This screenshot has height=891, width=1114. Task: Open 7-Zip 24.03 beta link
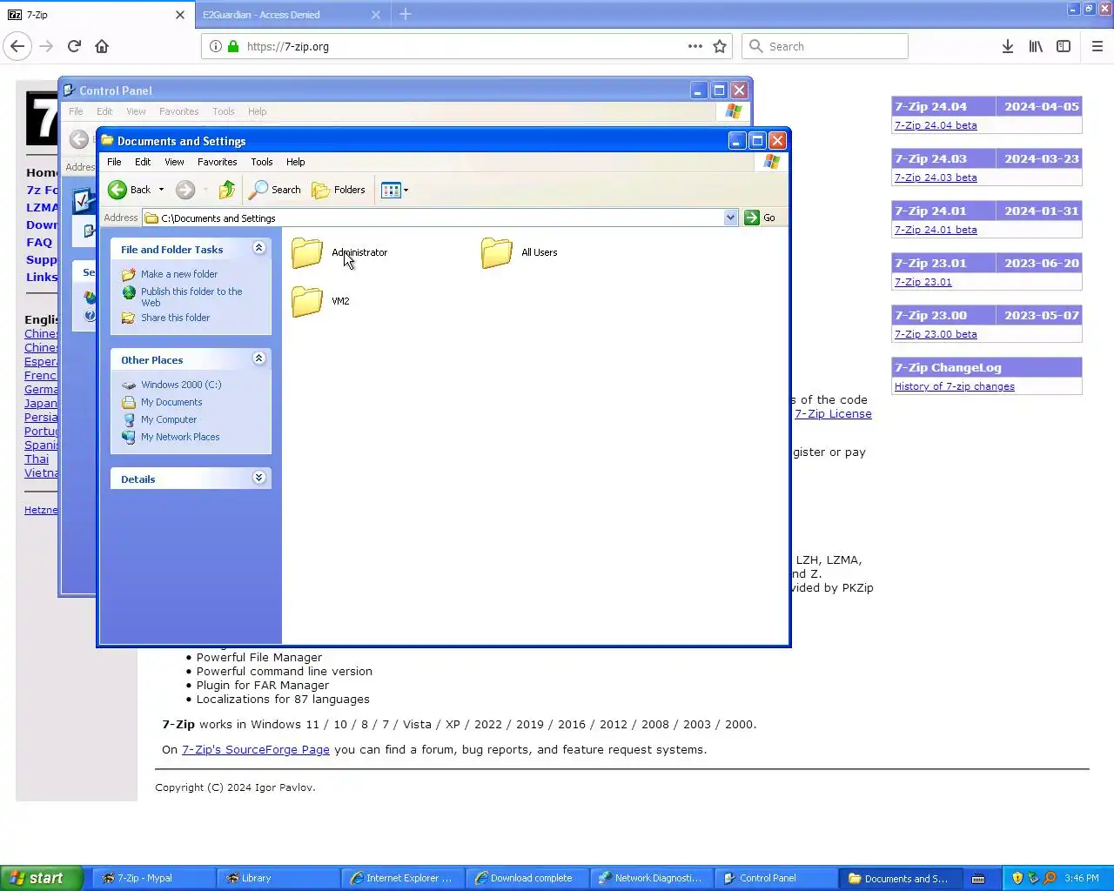(936, 178)
